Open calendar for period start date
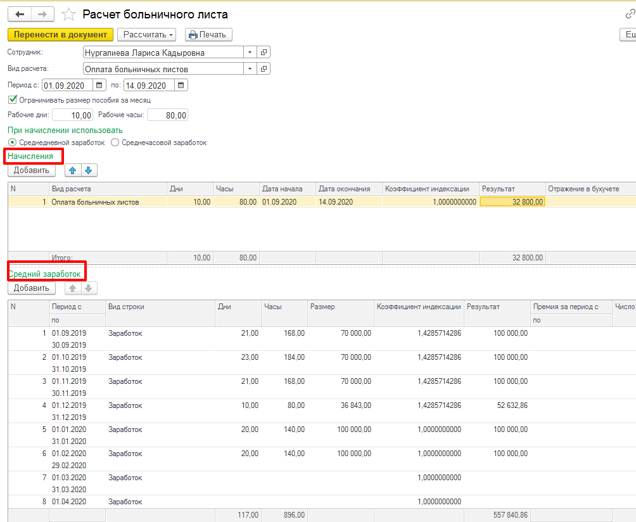This screenshot has height=522, width=636. coord(99,86)
